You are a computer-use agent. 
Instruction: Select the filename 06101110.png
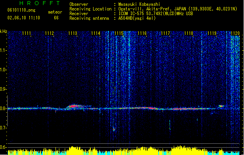[x=21, y=10]
